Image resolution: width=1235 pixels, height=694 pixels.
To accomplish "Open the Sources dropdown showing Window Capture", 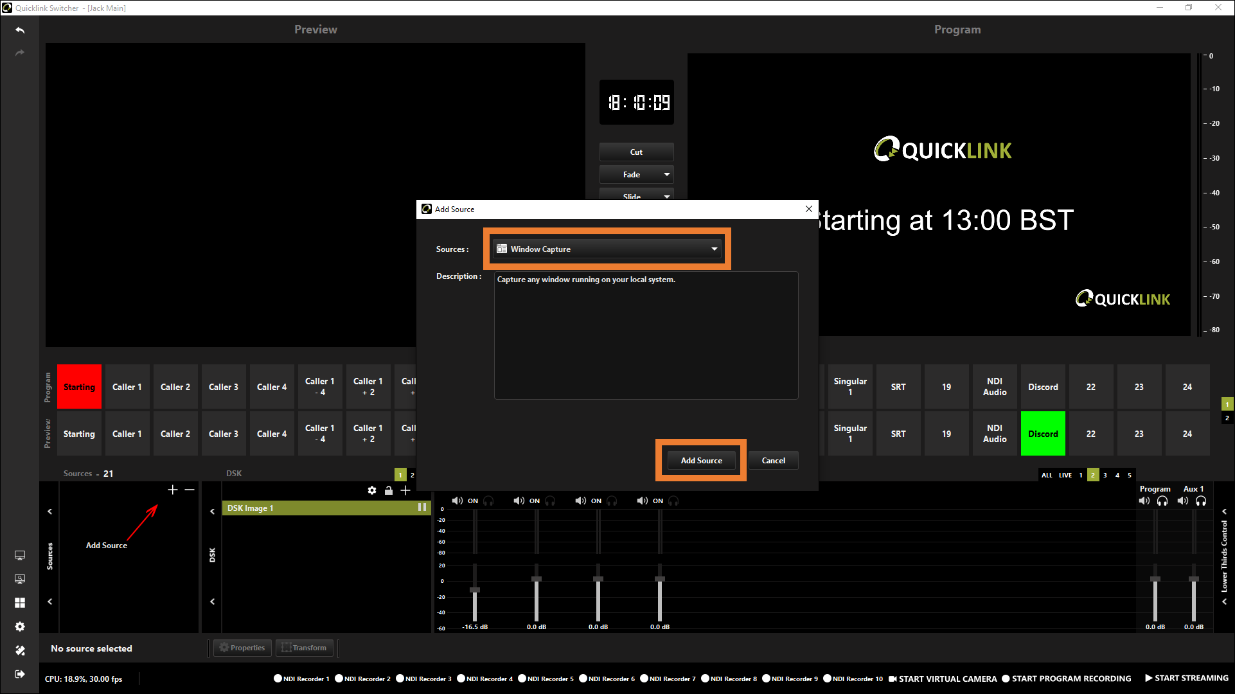I will tap(607, 249).
